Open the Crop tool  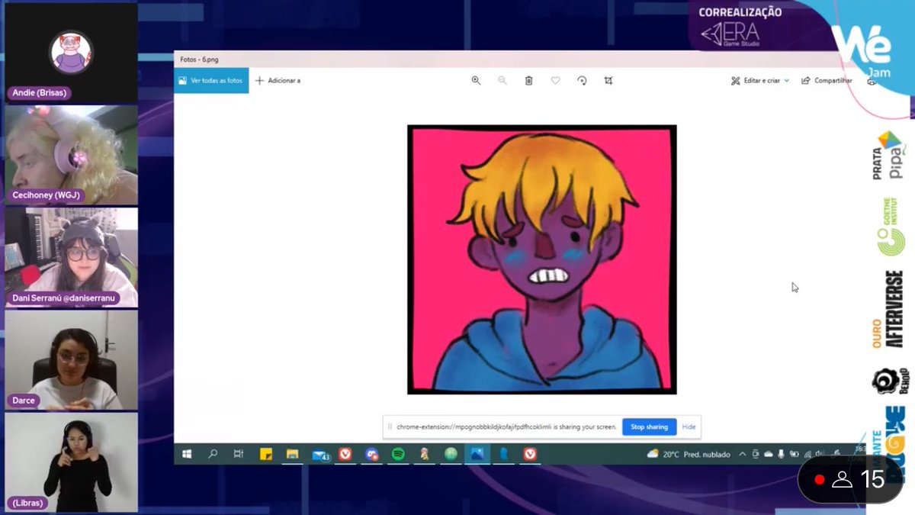point(608,80)
